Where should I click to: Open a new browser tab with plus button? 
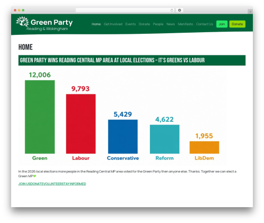click(250, 12)
